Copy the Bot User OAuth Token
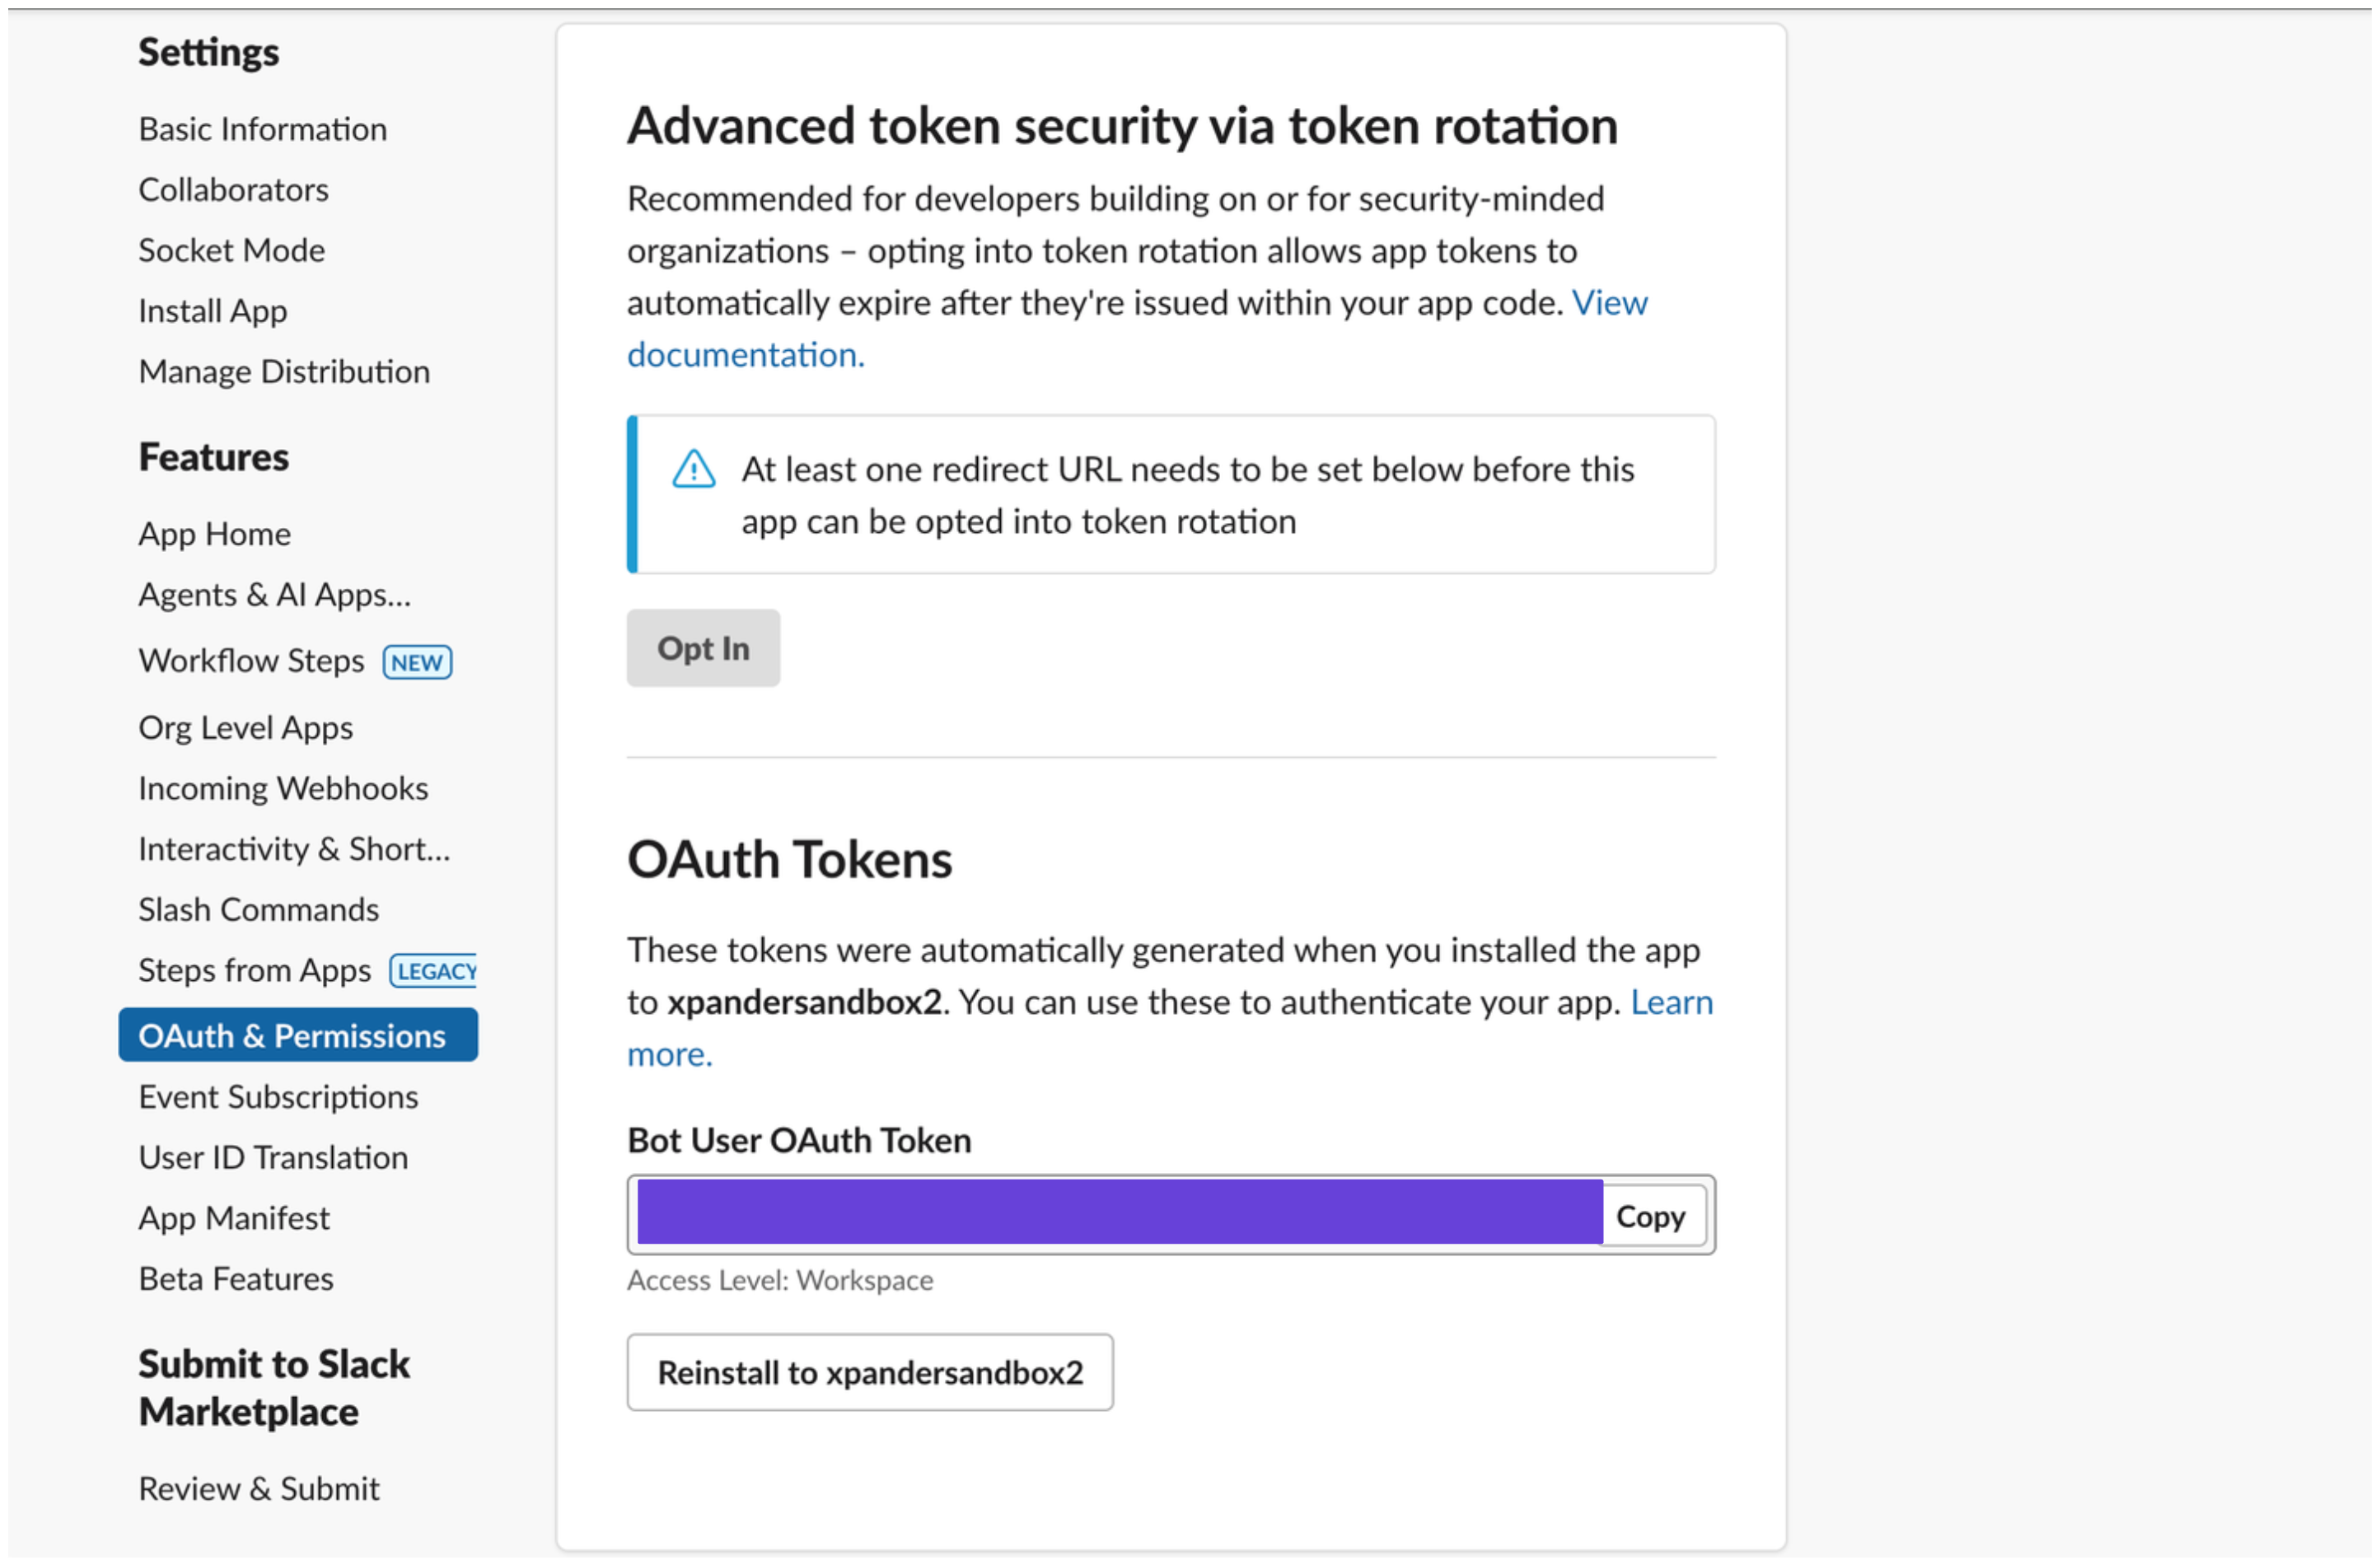2380x1565 pixels. tap(1650, 1216)
